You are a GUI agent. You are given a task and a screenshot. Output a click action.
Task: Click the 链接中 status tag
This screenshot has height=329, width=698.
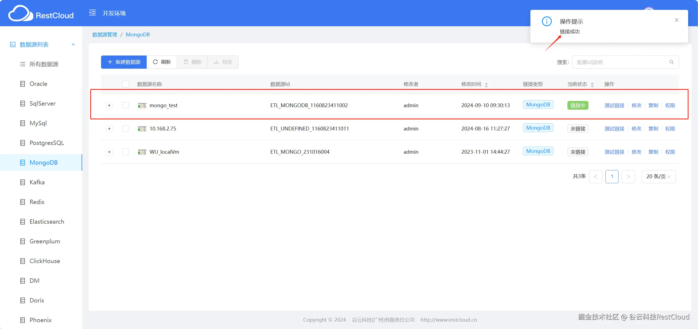(x=578, y=105)
